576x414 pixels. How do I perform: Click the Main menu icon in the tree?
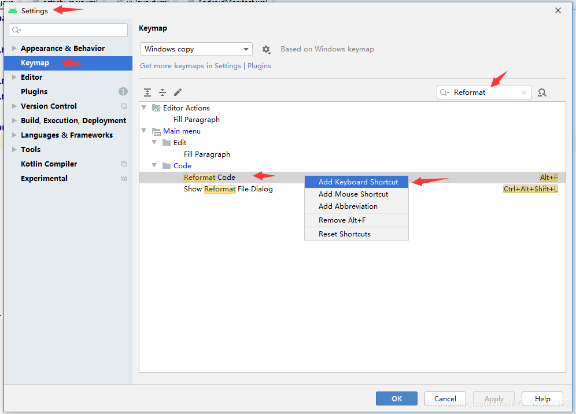pos(156,131)
